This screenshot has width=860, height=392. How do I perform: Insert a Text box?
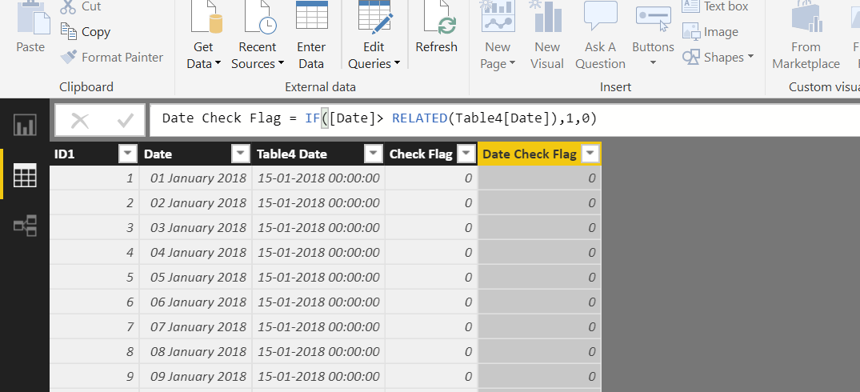[715, 6]
